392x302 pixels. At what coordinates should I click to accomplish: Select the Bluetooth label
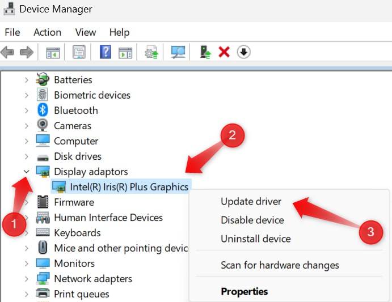(x=76, y=110)
